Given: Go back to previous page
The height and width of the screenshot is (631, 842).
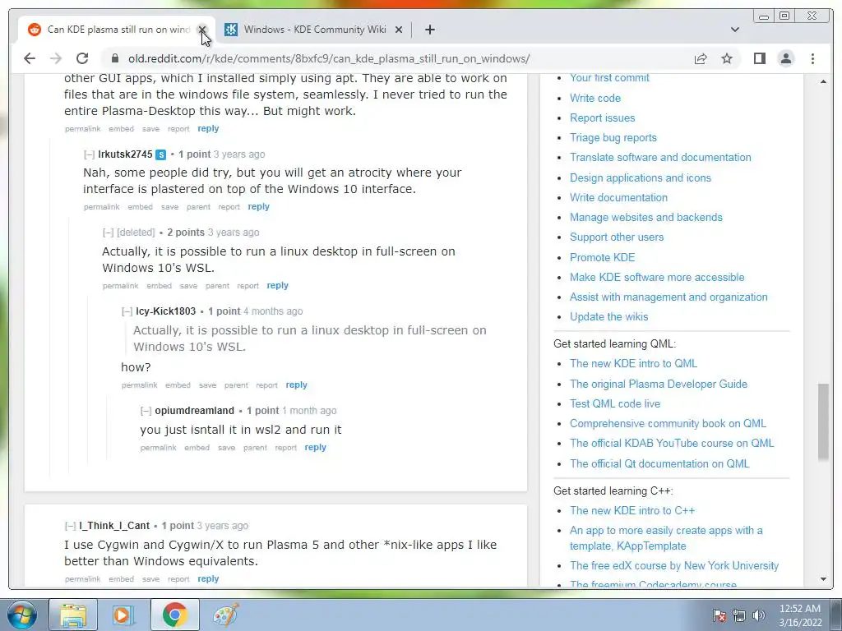Looking at the screenshot, I should pyautogui.click(x=30, y=58).
